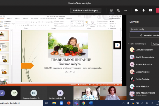Select the first slide thumbnail
The image size is (159, 106).
coord(4,36)
